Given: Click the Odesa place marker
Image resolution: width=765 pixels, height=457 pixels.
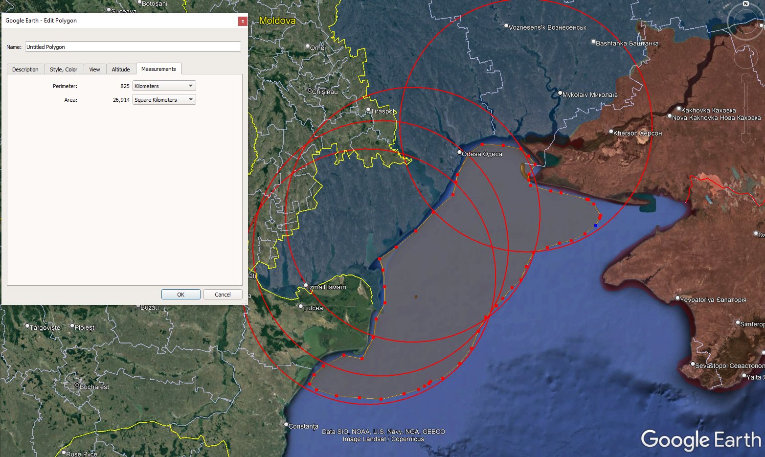Looking at the screenshot, I should [459, 153].
